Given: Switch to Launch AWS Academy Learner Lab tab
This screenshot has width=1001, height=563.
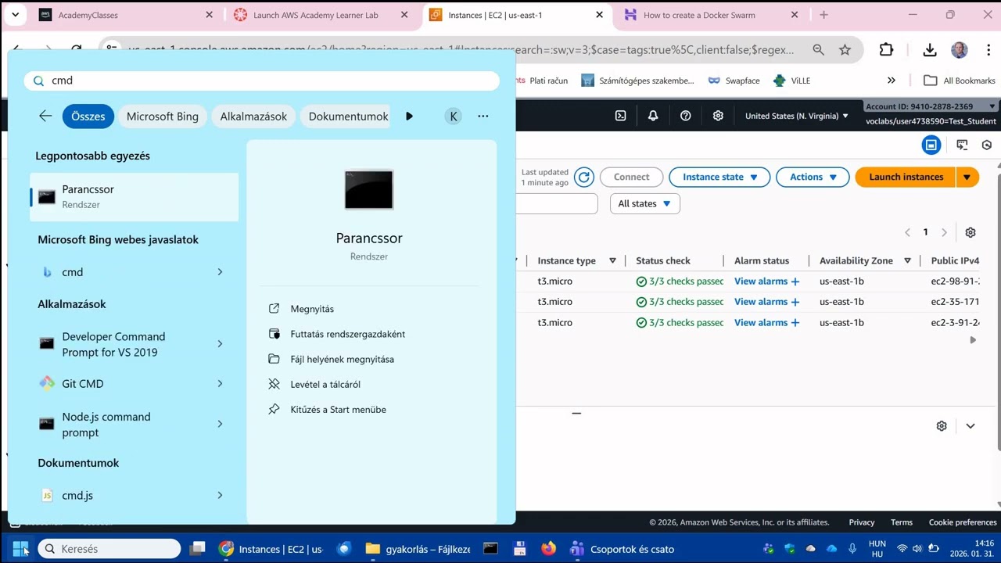Looking at the screenshot, I should pyautogui.click(x=321, y=15).
